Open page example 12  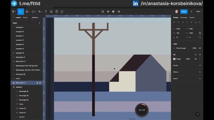point(20,40)
